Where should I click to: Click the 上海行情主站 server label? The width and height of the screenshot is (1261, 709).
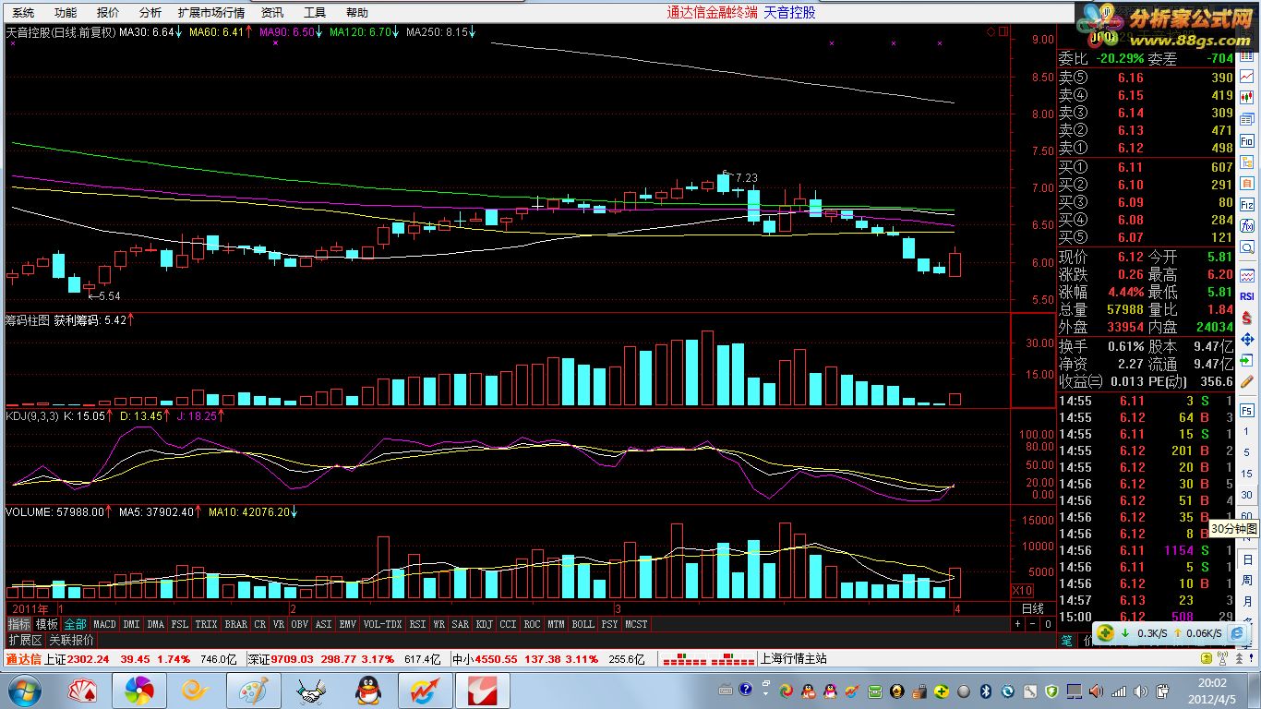click(793, 659)
